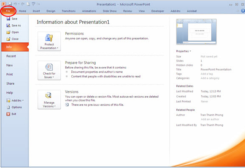Screen dimensions: 245x168
Task: Switch to the Developer tab
Action: 158,11
